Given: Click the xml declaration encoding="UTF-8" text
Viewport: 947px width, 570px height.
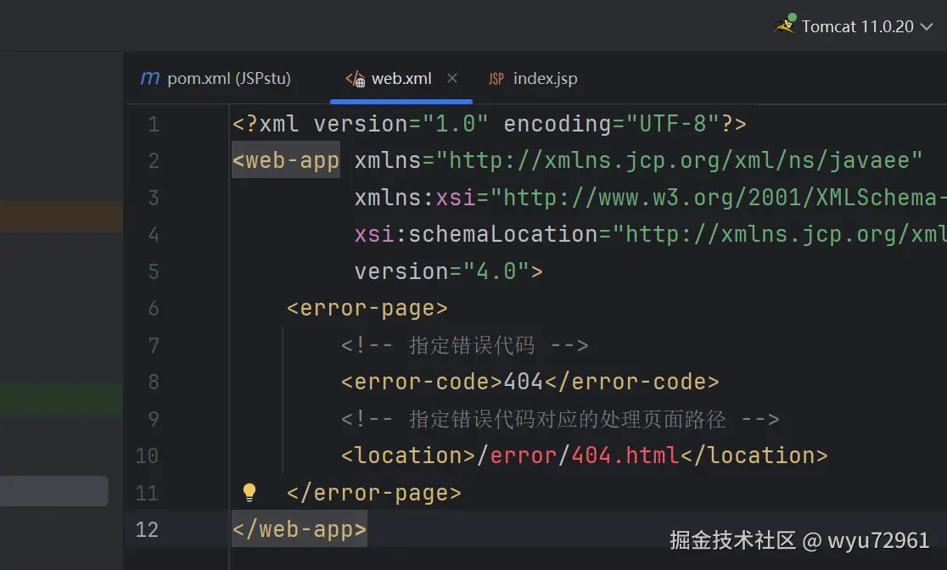Looking at the screenshot, I should coord(611,124).
